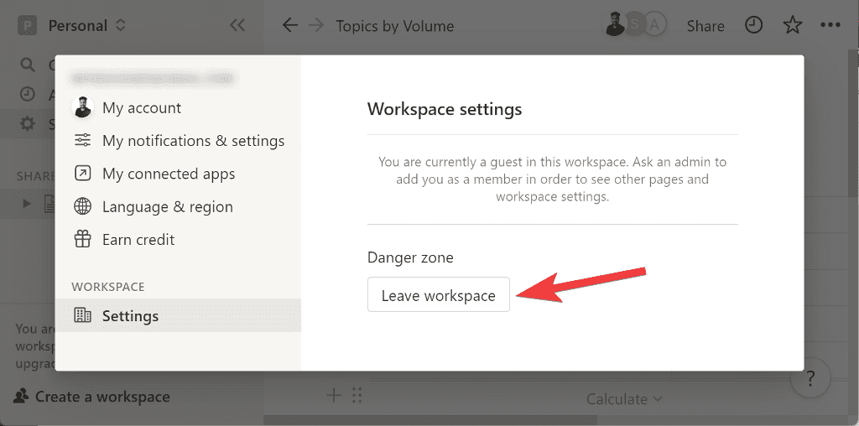Click the Leave workspace button
Screen dimensions: 859x426
click(x=438, y=295)
